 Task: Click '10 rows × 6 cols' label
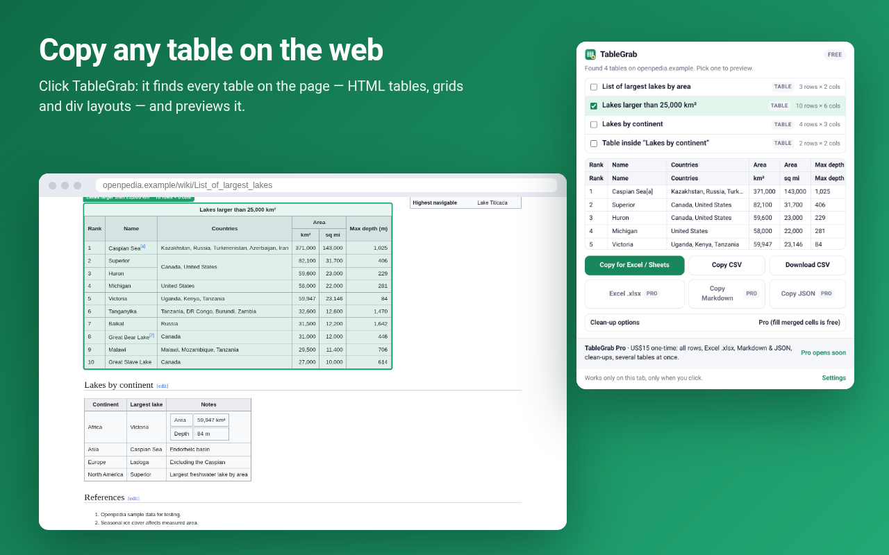tap(818, 106)
